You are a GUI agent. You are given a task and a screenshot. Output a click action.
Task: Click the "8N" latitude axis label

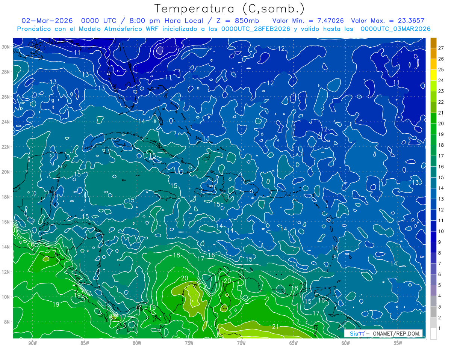coord(7,322)
